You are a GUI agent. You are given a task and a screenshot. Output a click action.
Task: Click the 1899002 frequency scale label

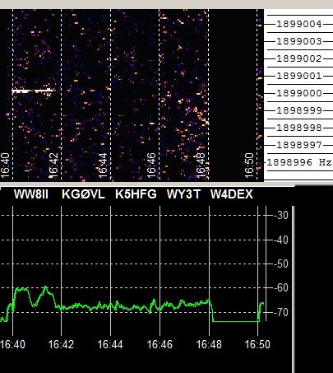pos(299,58)
